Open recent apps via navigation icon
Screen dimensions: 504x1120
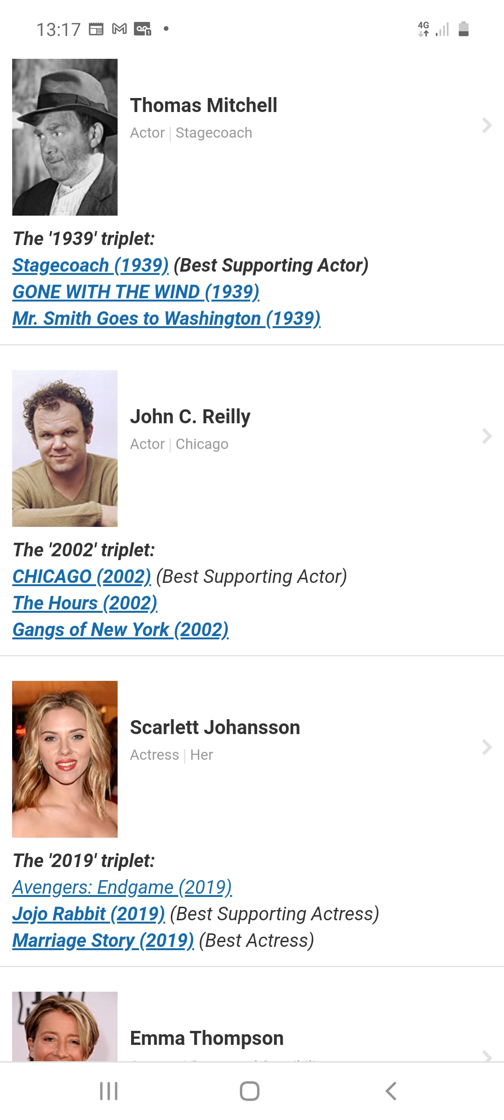point(109,1091)
